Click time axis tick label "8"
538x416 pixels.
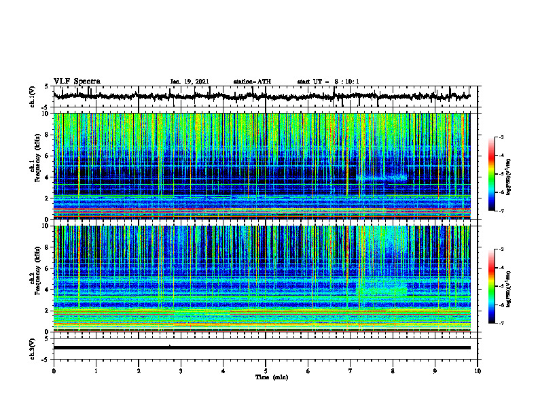click(393, 371)
